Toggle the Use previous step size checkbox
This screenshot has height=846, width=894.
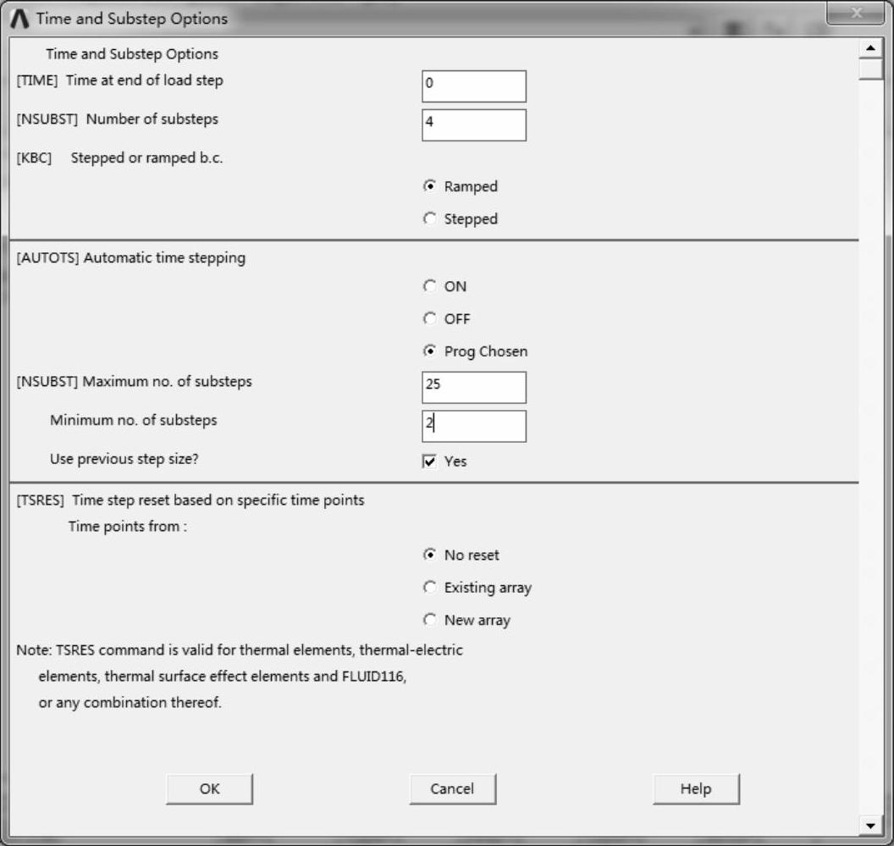[x=429, y=461]
